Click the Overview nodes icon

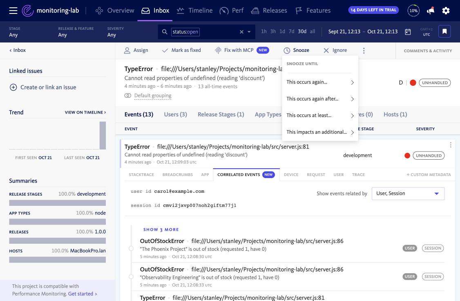99,11
